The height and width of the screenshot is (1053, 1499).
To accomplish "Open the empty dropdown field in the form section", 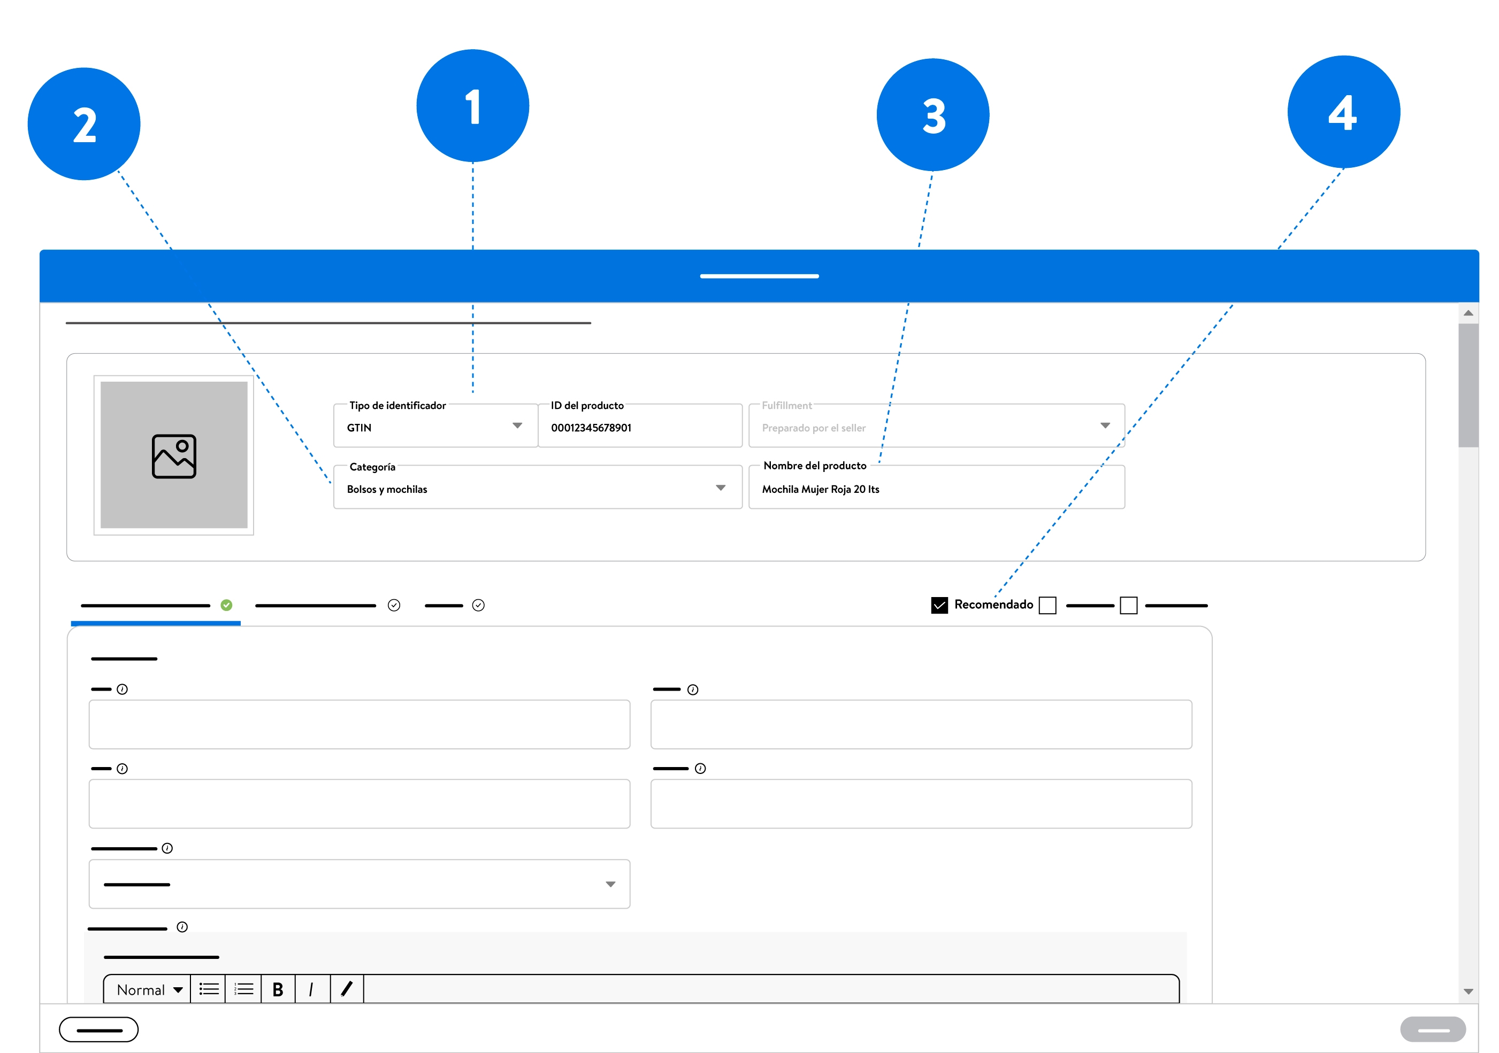I will click(360, 884).
